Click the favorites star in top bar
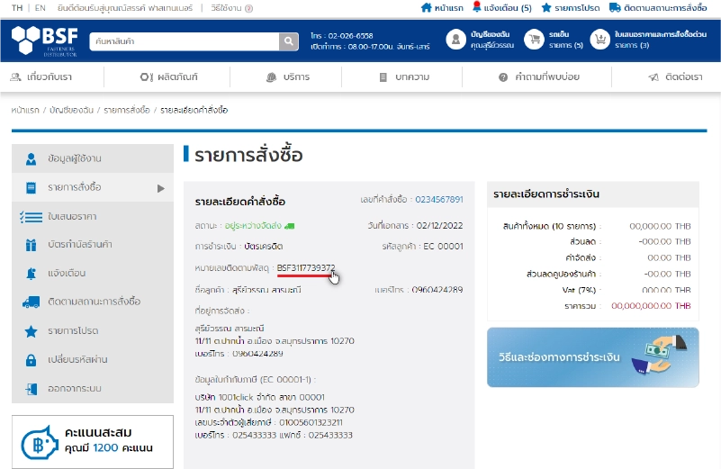Screen dimensions: 721x469 [x=546, y=7]
